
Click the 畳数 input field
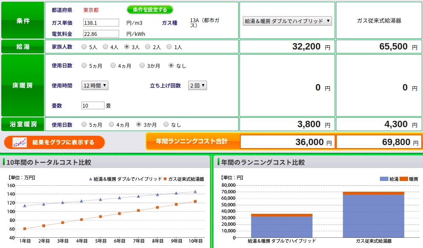point(93,105)
